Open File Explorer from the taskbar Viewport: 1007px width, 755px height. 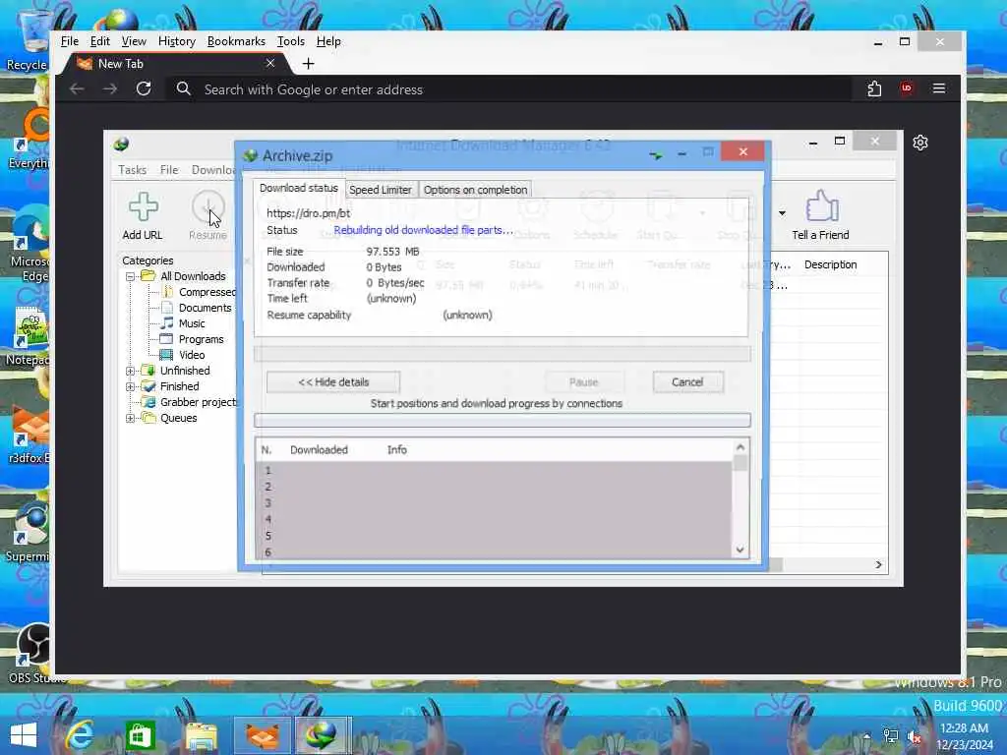coord(201,735)
